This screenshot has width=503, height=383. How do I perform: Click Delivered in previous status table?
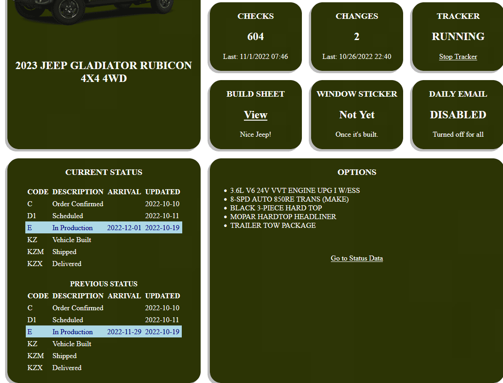point(67,368)
